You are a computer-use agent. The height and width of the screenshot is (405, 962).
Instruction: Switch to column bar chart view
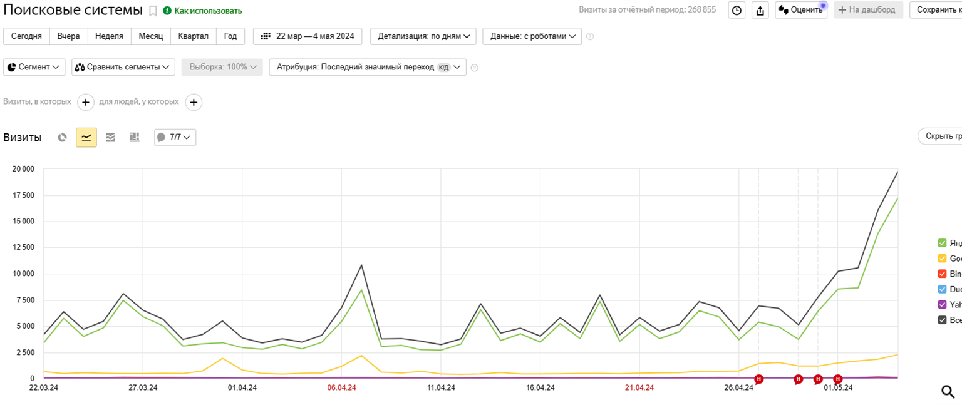[x=134, y=137]
